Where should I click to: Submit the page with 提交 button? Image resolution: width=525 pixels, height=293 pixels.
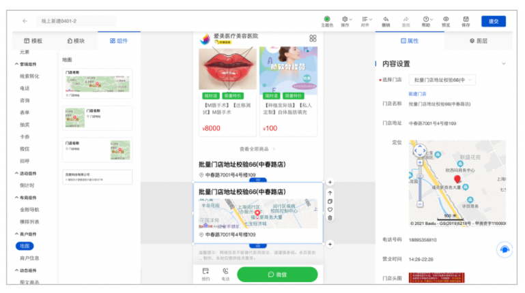(494, 21)
